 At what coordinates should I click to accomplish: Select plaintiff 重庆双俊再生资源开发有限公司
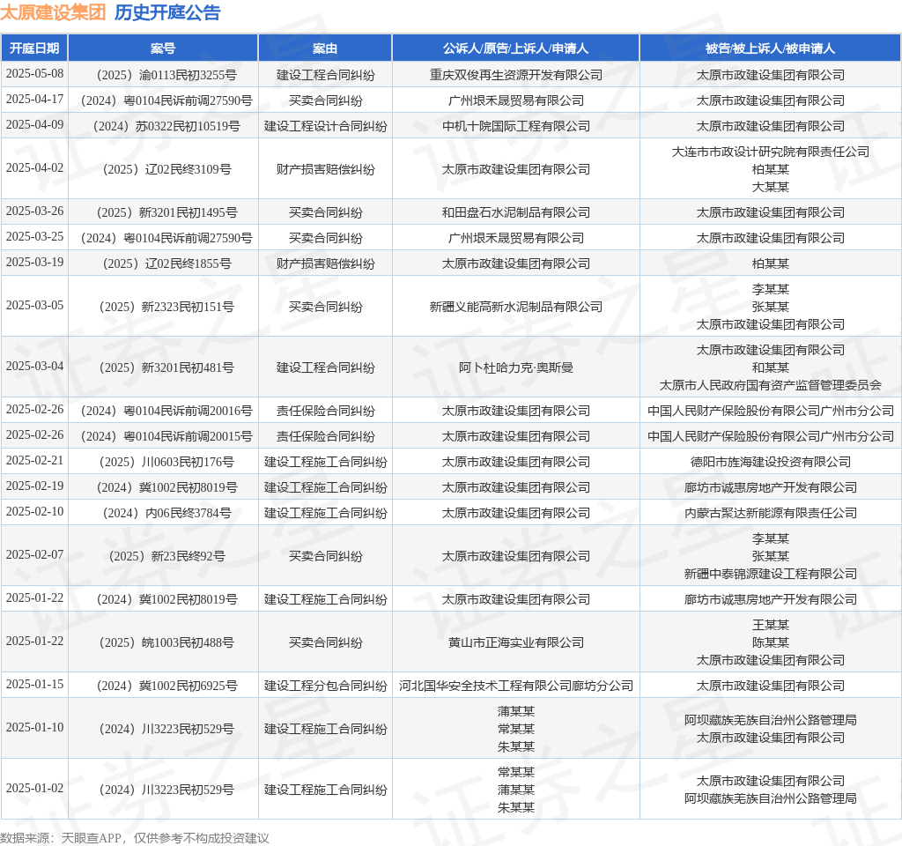516,75
